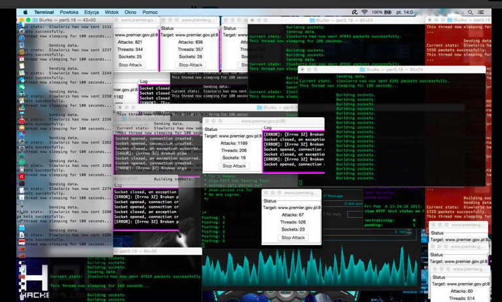Image resolution: width=502 pixels, height=302 pixels.
Task: Open App Store icon in Dock
Action: coord(22,135)
